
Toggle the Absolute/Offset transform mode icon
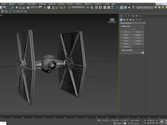98,120
